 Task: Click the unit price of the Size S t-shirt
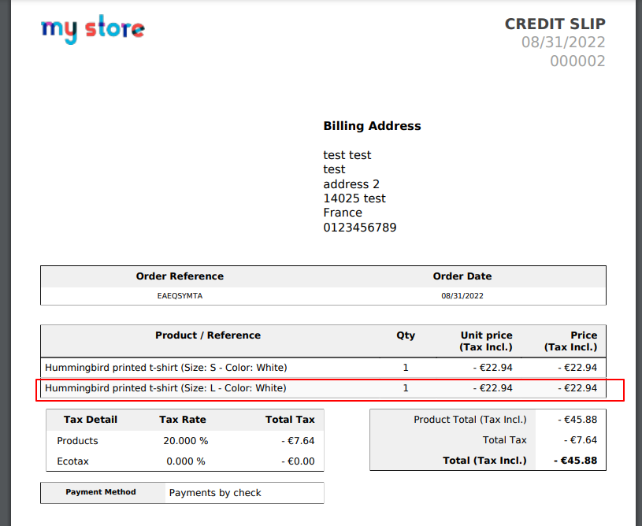pos(492,368)
